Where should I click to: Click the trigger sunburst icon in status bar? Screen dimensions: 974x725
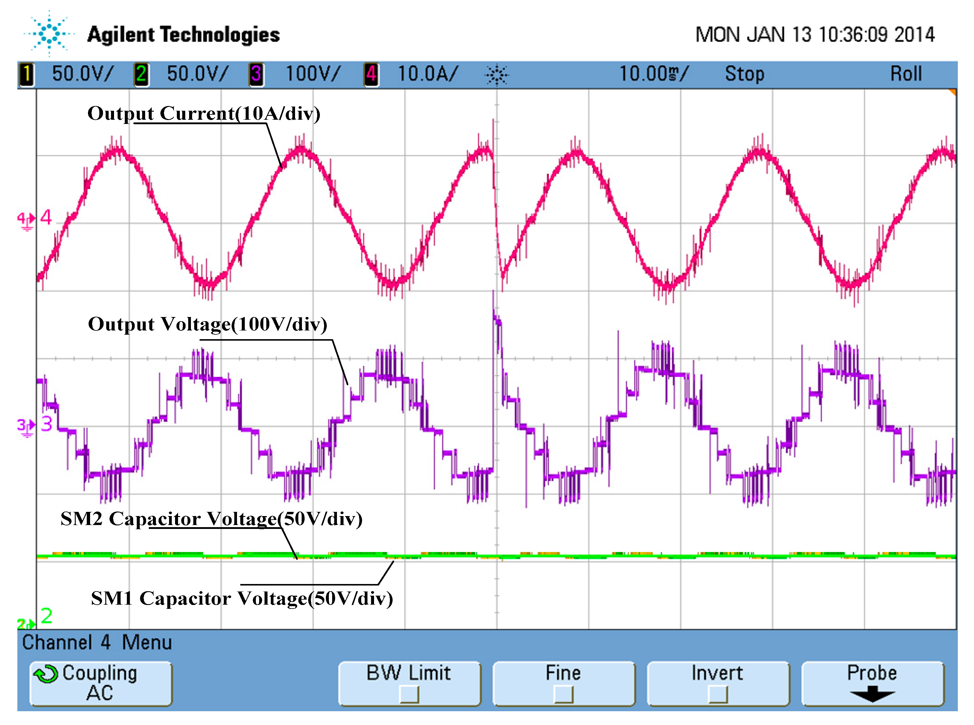tap(497, 75)
